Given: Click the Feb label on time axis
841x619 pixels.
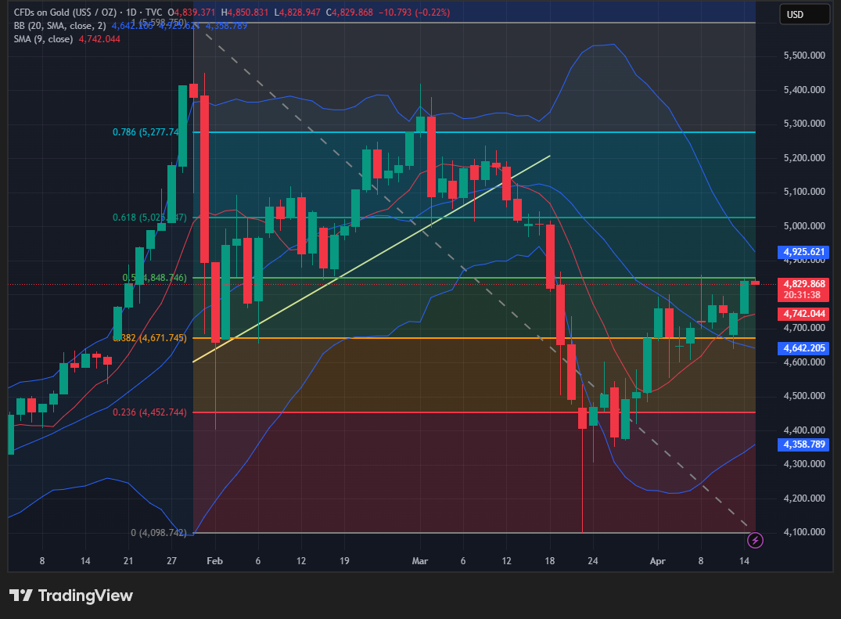Looking at the screenshot, I should tap(215, 561).
